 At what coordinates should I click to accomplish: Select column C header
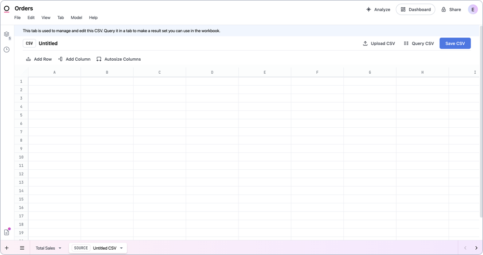[160, 72]
